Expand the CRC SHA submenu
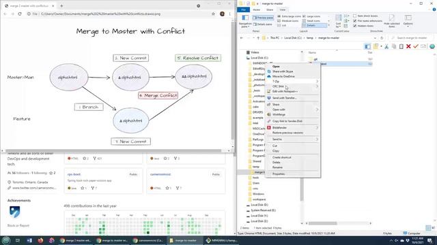437x245 pixels. click(317, 86)
